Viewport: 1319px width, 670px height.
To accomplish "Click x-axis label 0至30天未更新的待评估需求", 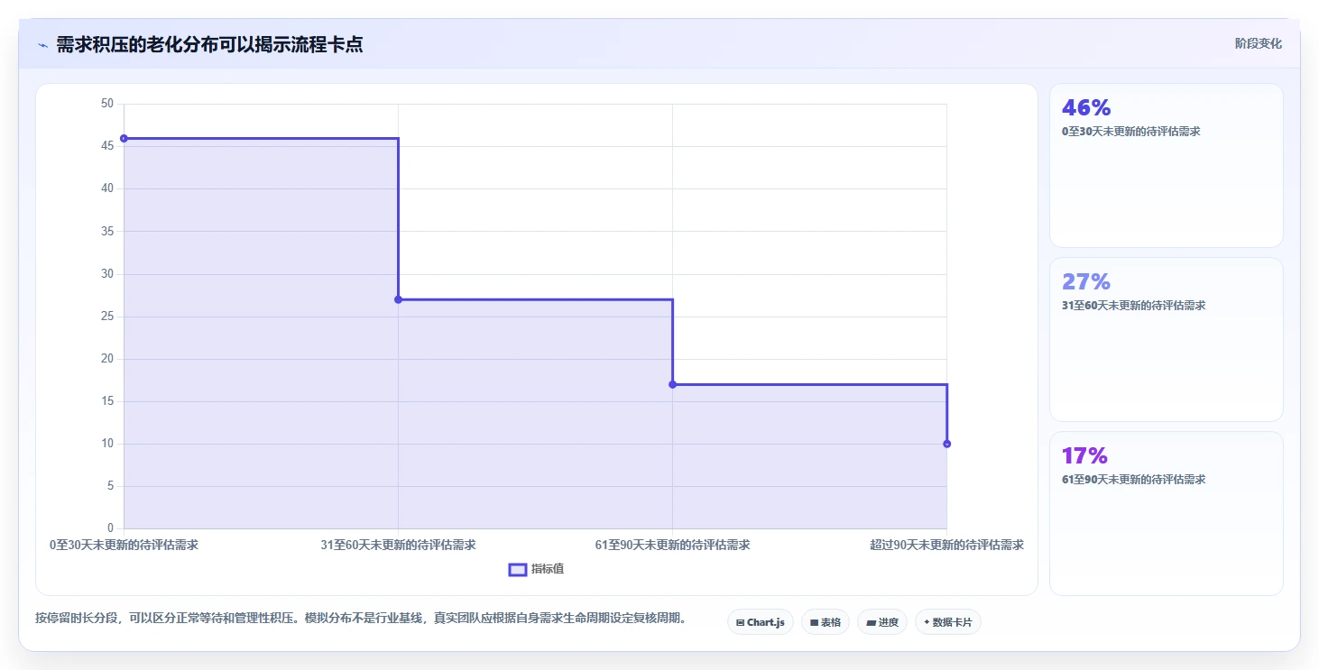I will tap(124, 545).
